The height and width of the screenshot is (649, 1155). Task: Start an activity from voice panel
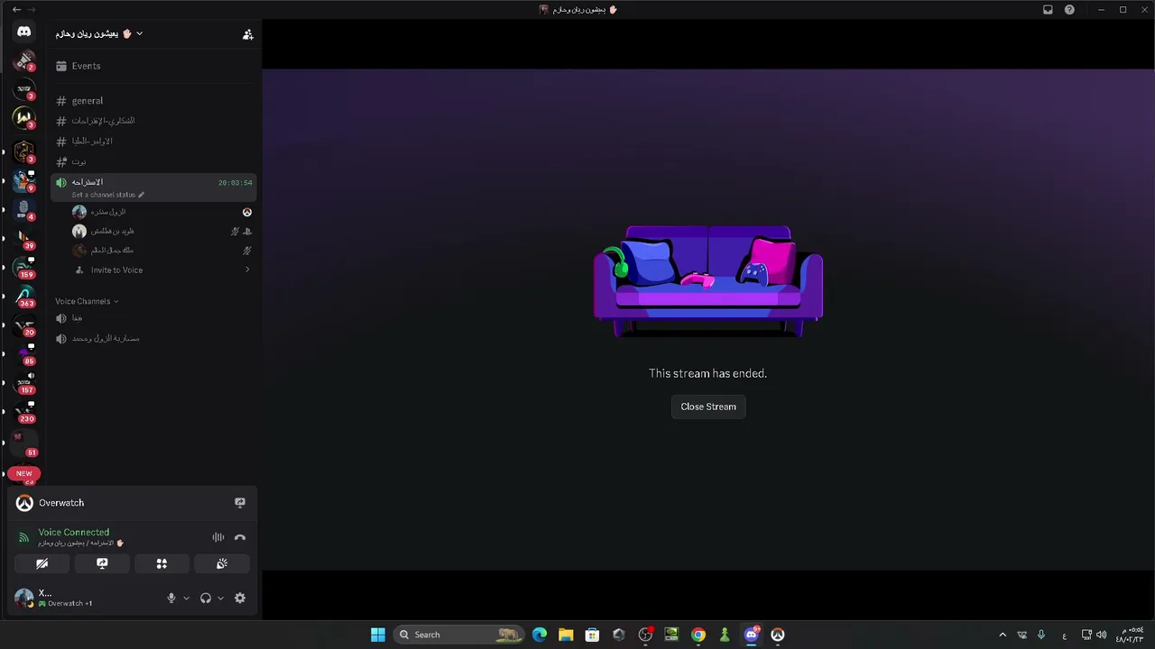(162, 563)
